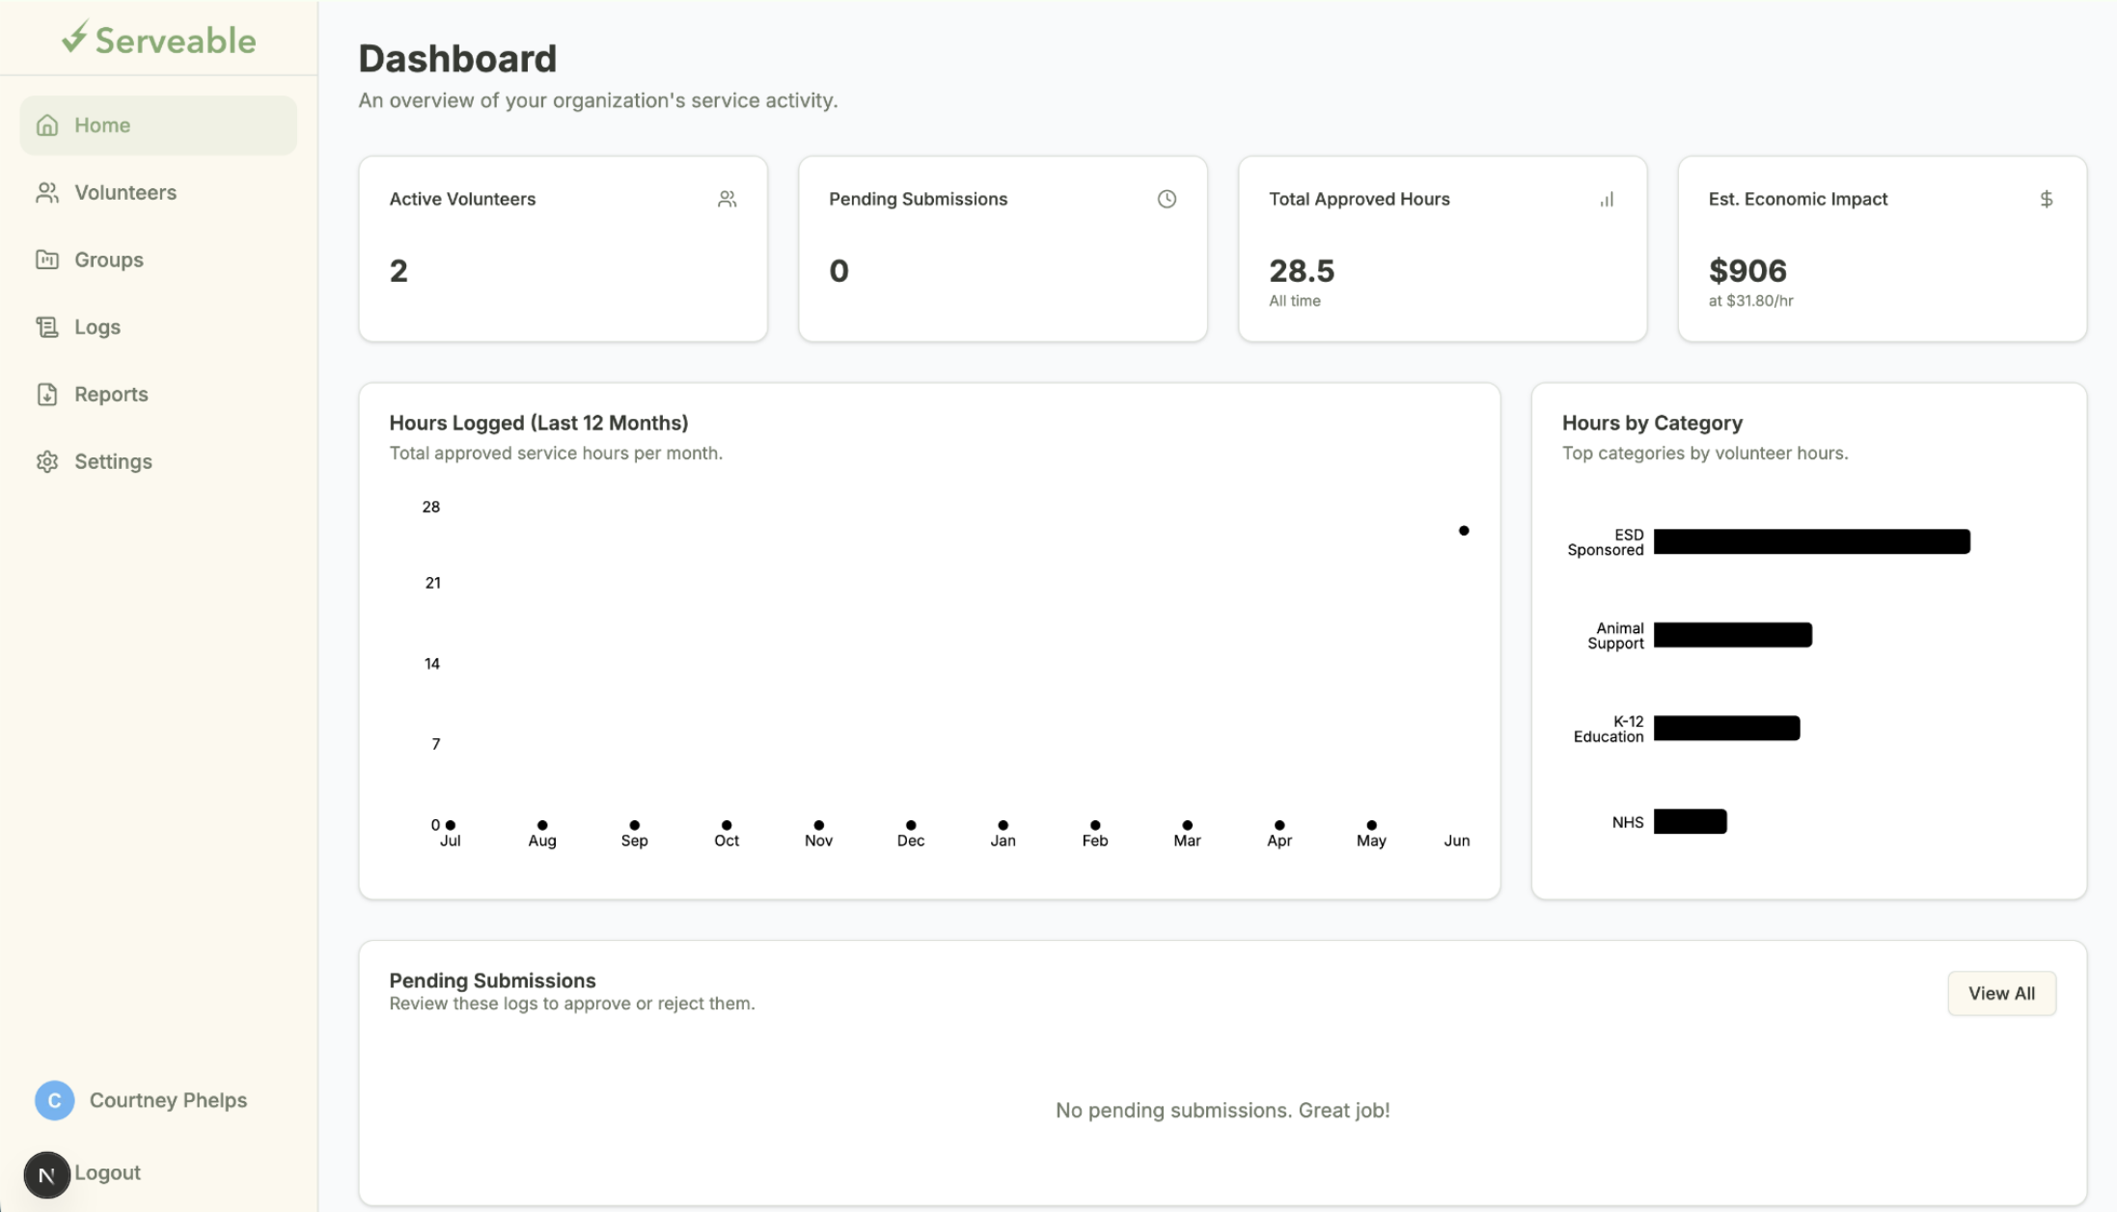Click dollar icon on Est. Economic Impact card
2117x1212 pixels.
pos(2046,199)
